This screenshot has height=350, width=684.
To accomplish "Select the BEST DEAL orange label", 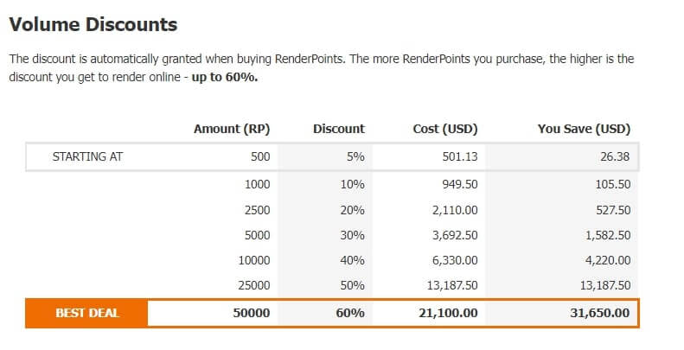I will click(86, 313).
